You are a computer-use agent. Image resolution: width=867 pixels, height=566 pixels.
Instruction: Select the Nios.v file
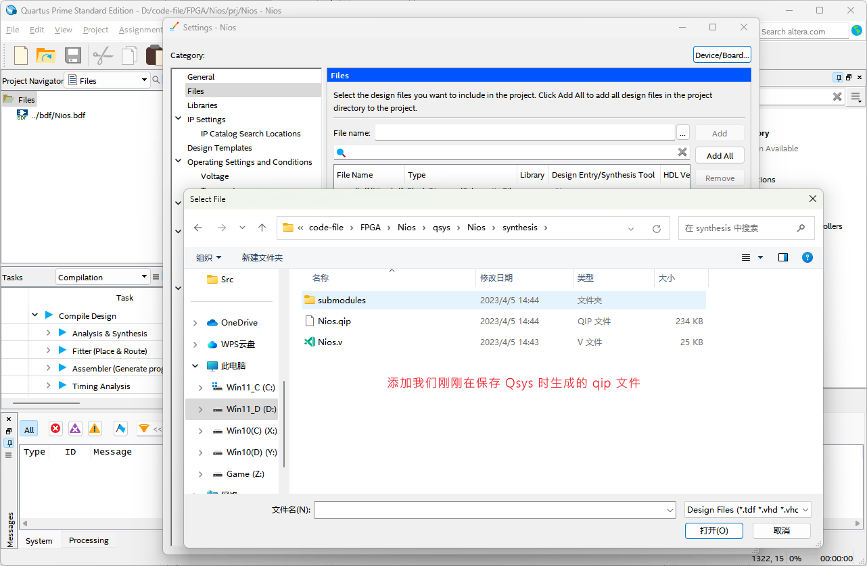[x=329, y=342]
